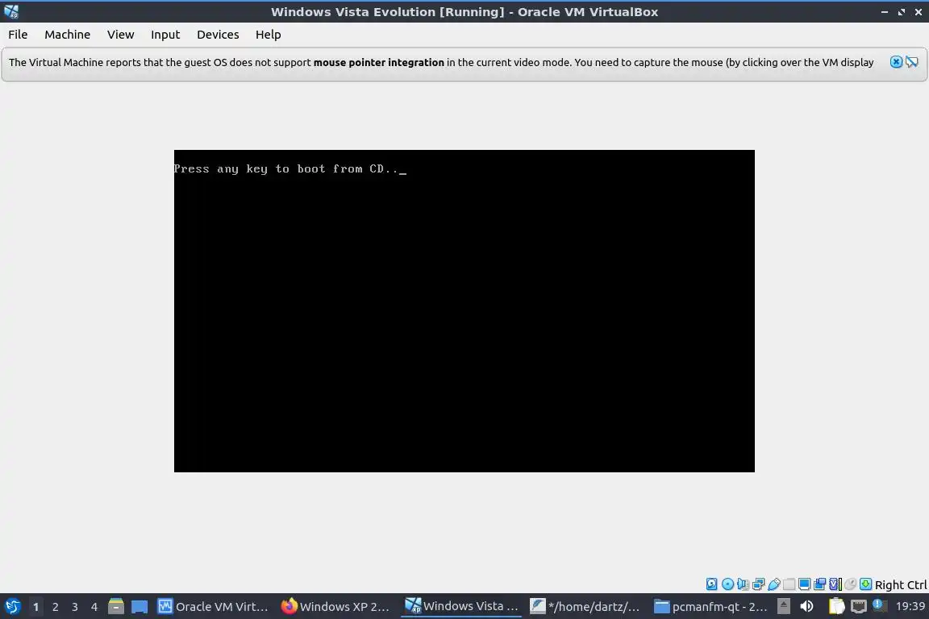This screenshot has width=929, height=619.
Task: Click the USB devices indicator
Action: pos(774,584)
